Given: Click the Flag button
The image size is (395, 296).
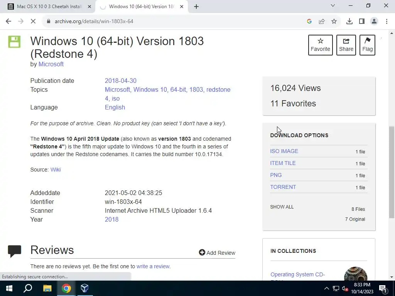Looking at the screenshot, I should coord(367,45).
